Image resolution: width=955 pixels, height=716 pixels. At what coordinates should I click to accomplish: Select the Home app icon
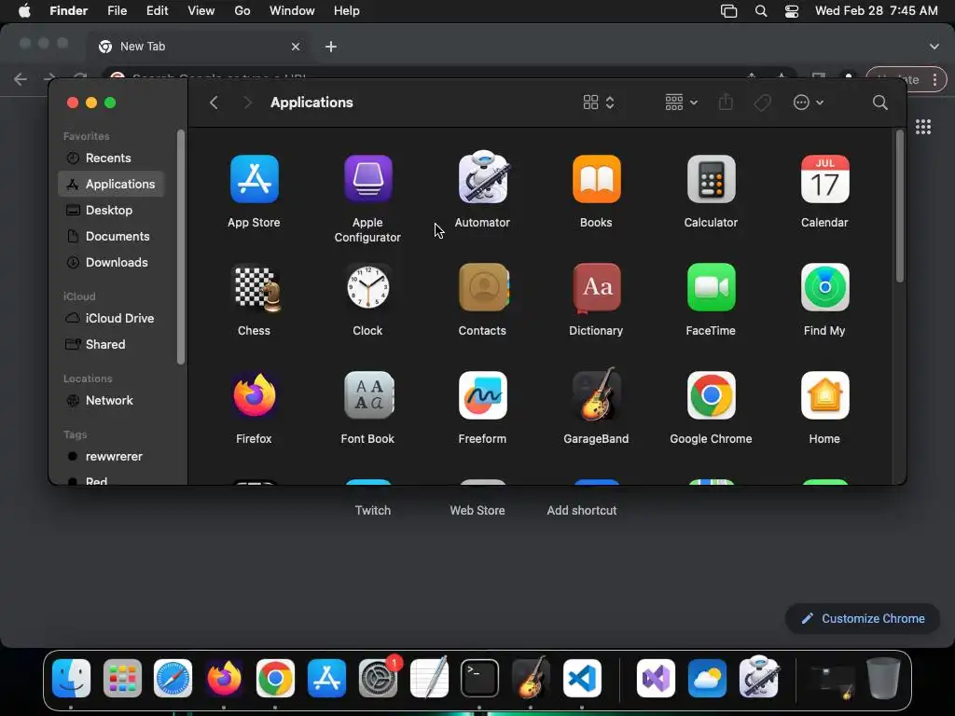(x=824, y=395)
